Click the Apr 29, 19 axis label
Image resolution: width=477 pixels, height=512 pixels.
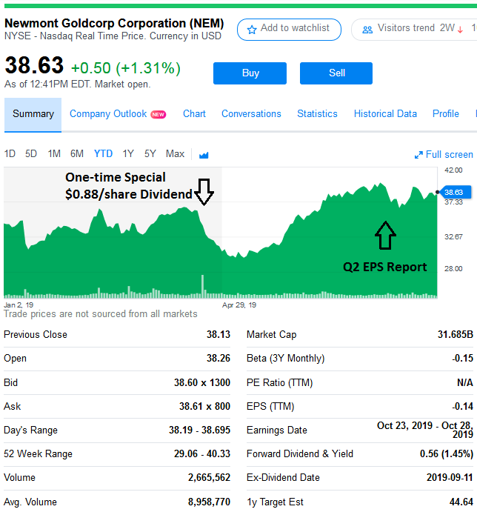[x=239, y=305]
